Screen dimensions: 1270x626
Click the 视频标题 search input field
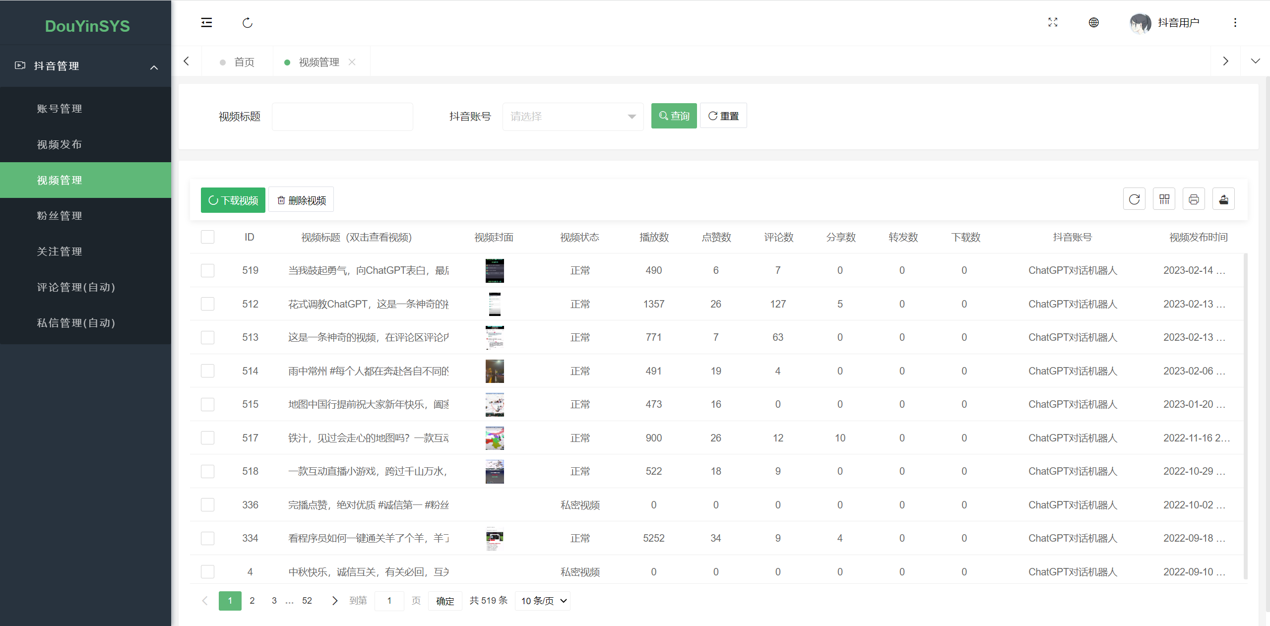click(342, 117)
